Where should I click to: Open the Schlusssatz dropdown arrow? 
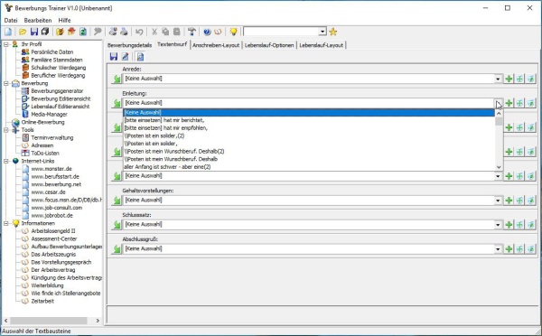(498, 225)
